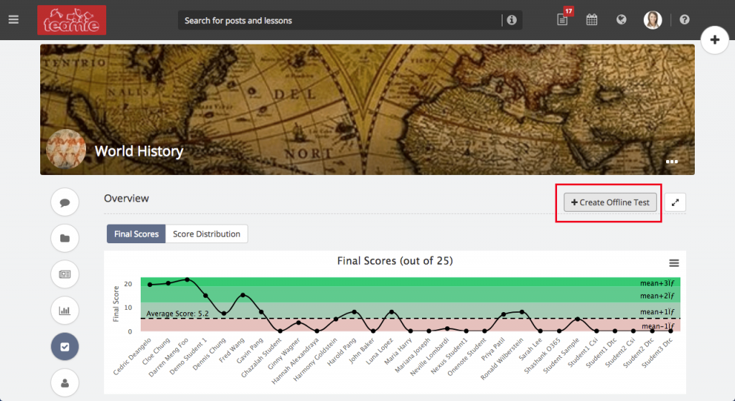
Task: Click the 'Overview' heading
Action: pyautogui.click(x=126, y=198)
